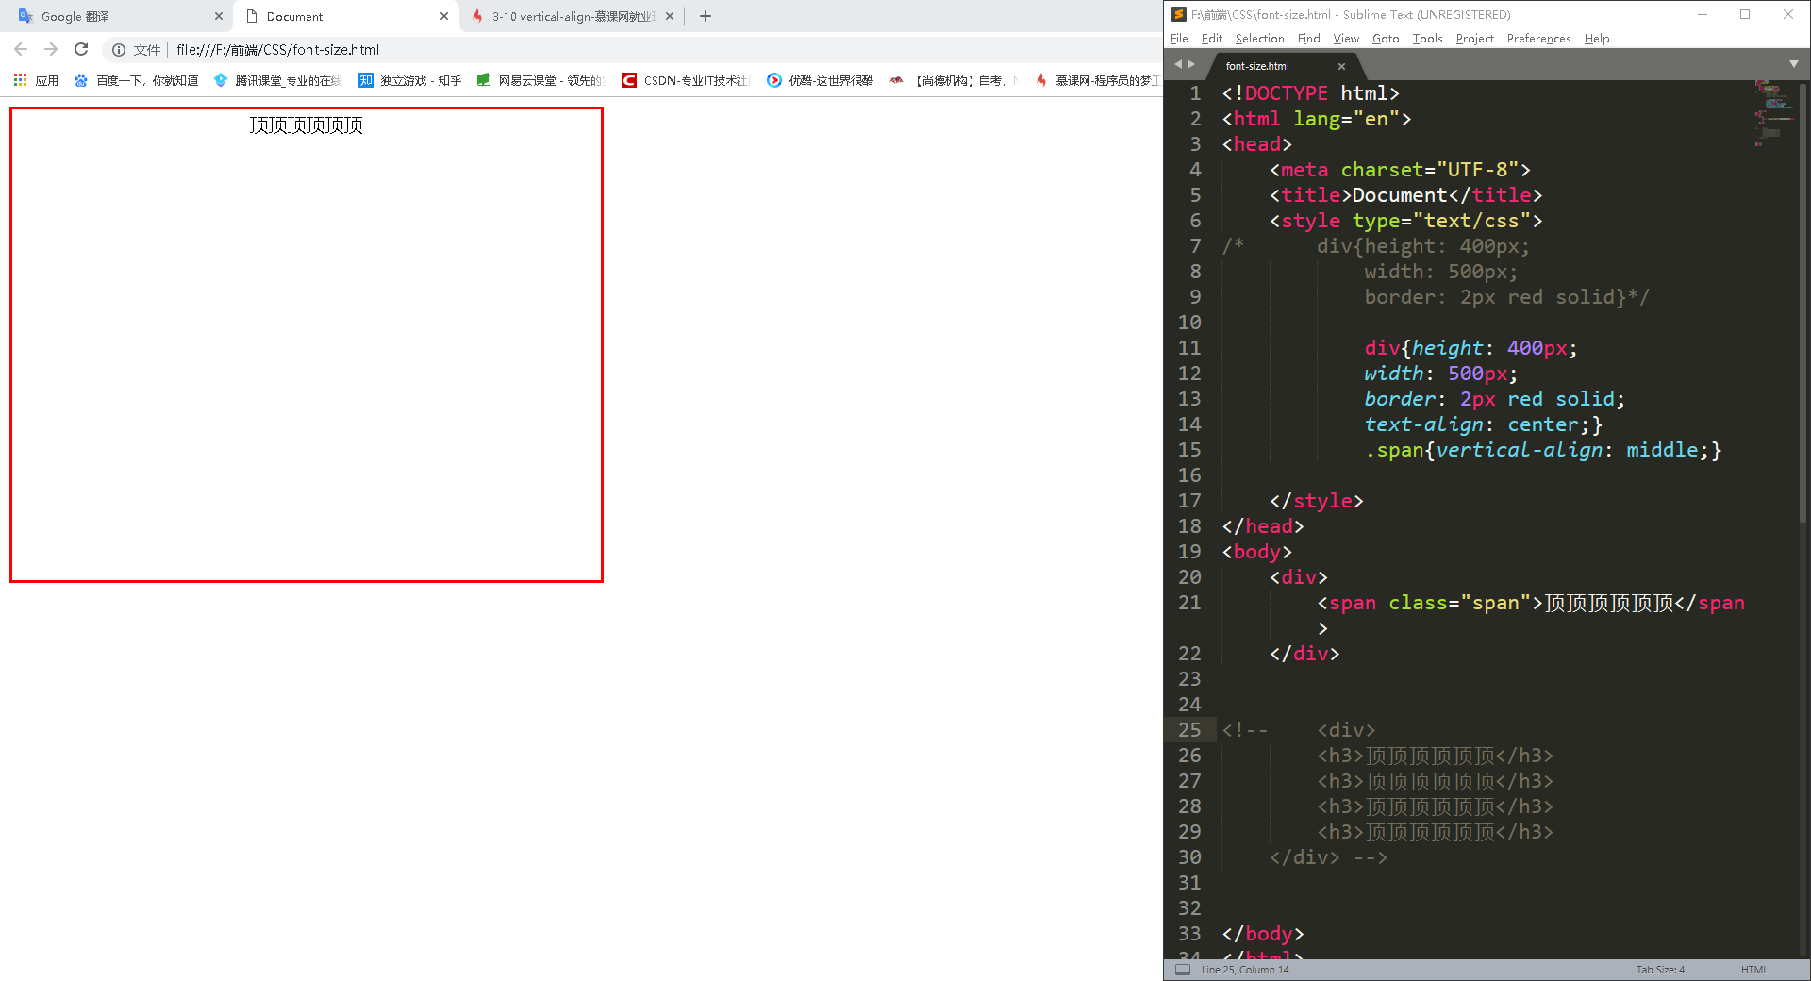The image size is (1811, 981).
Task: Open the Preferences menu in Sublime Text
Action: pos(1538,39)
